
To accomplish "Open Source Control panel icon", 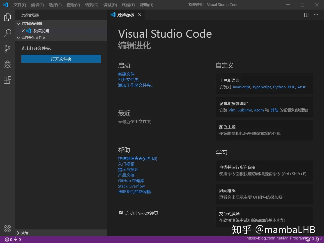I will tap(7, 49).
